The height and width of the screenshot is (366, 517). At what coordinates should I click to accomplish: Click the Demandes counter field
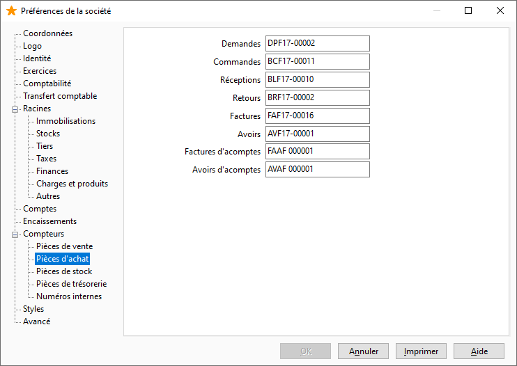318,43
